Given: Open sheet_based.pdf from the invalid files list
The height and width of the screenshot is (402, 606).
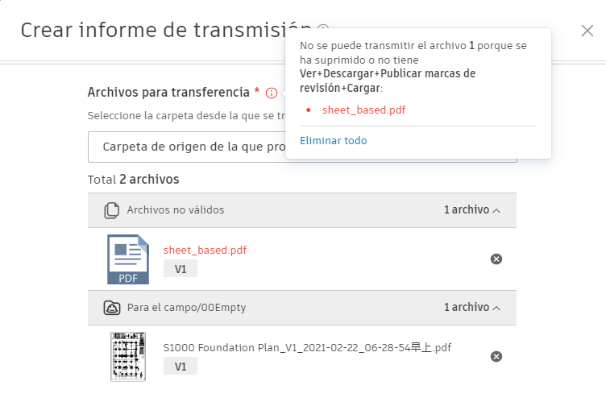Looking at the screenshot, I should click(205, 251).
